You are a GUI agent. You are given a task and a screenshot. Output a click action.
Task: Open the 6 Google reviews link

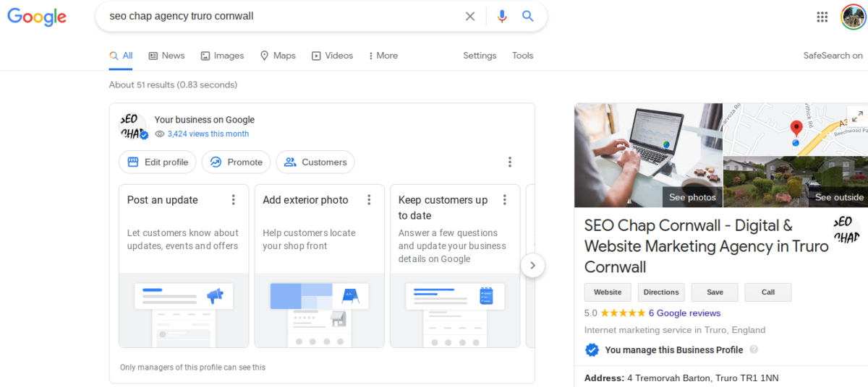[x=684, y=313]
